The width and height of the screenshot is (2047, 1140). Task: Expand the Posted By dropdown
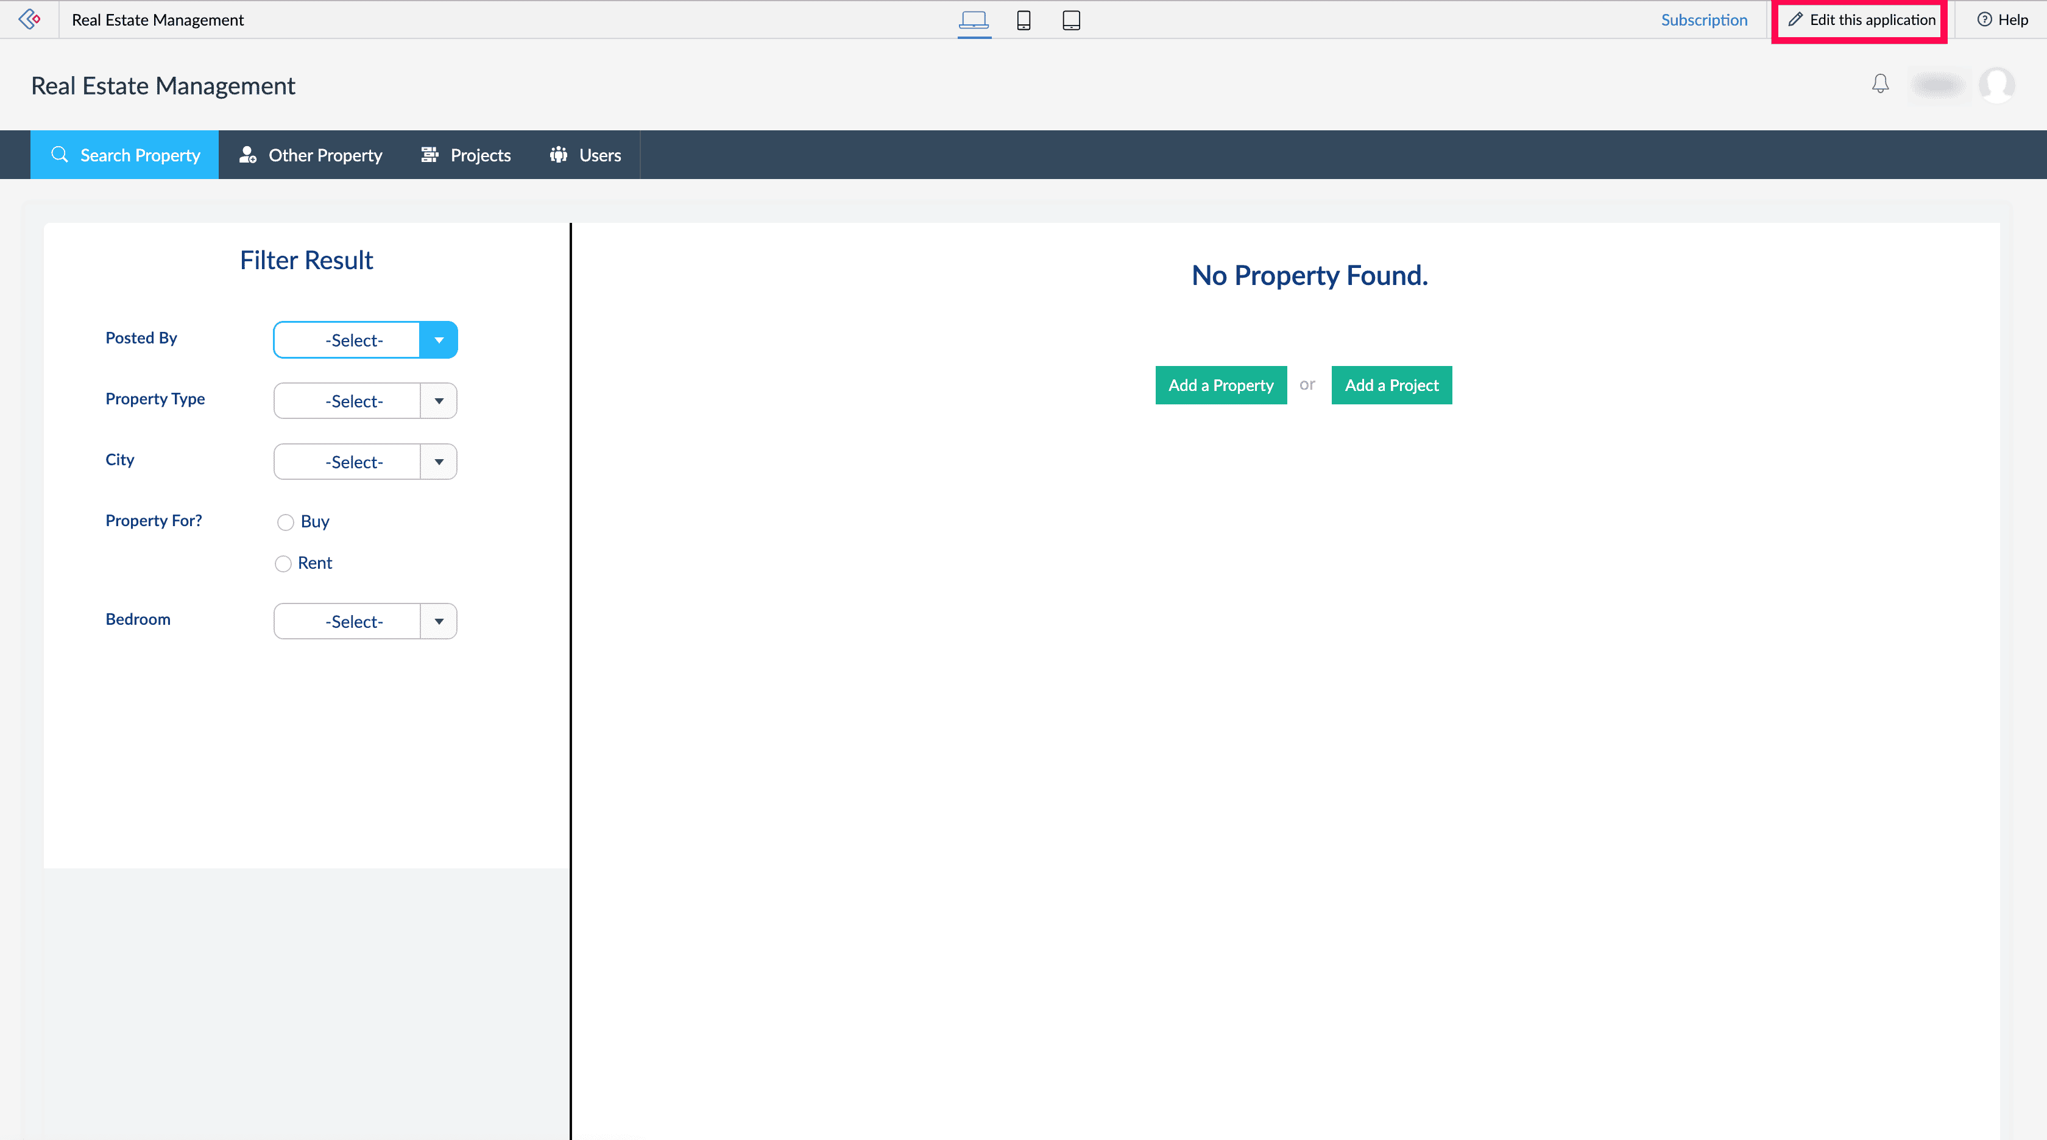point(439,340)
